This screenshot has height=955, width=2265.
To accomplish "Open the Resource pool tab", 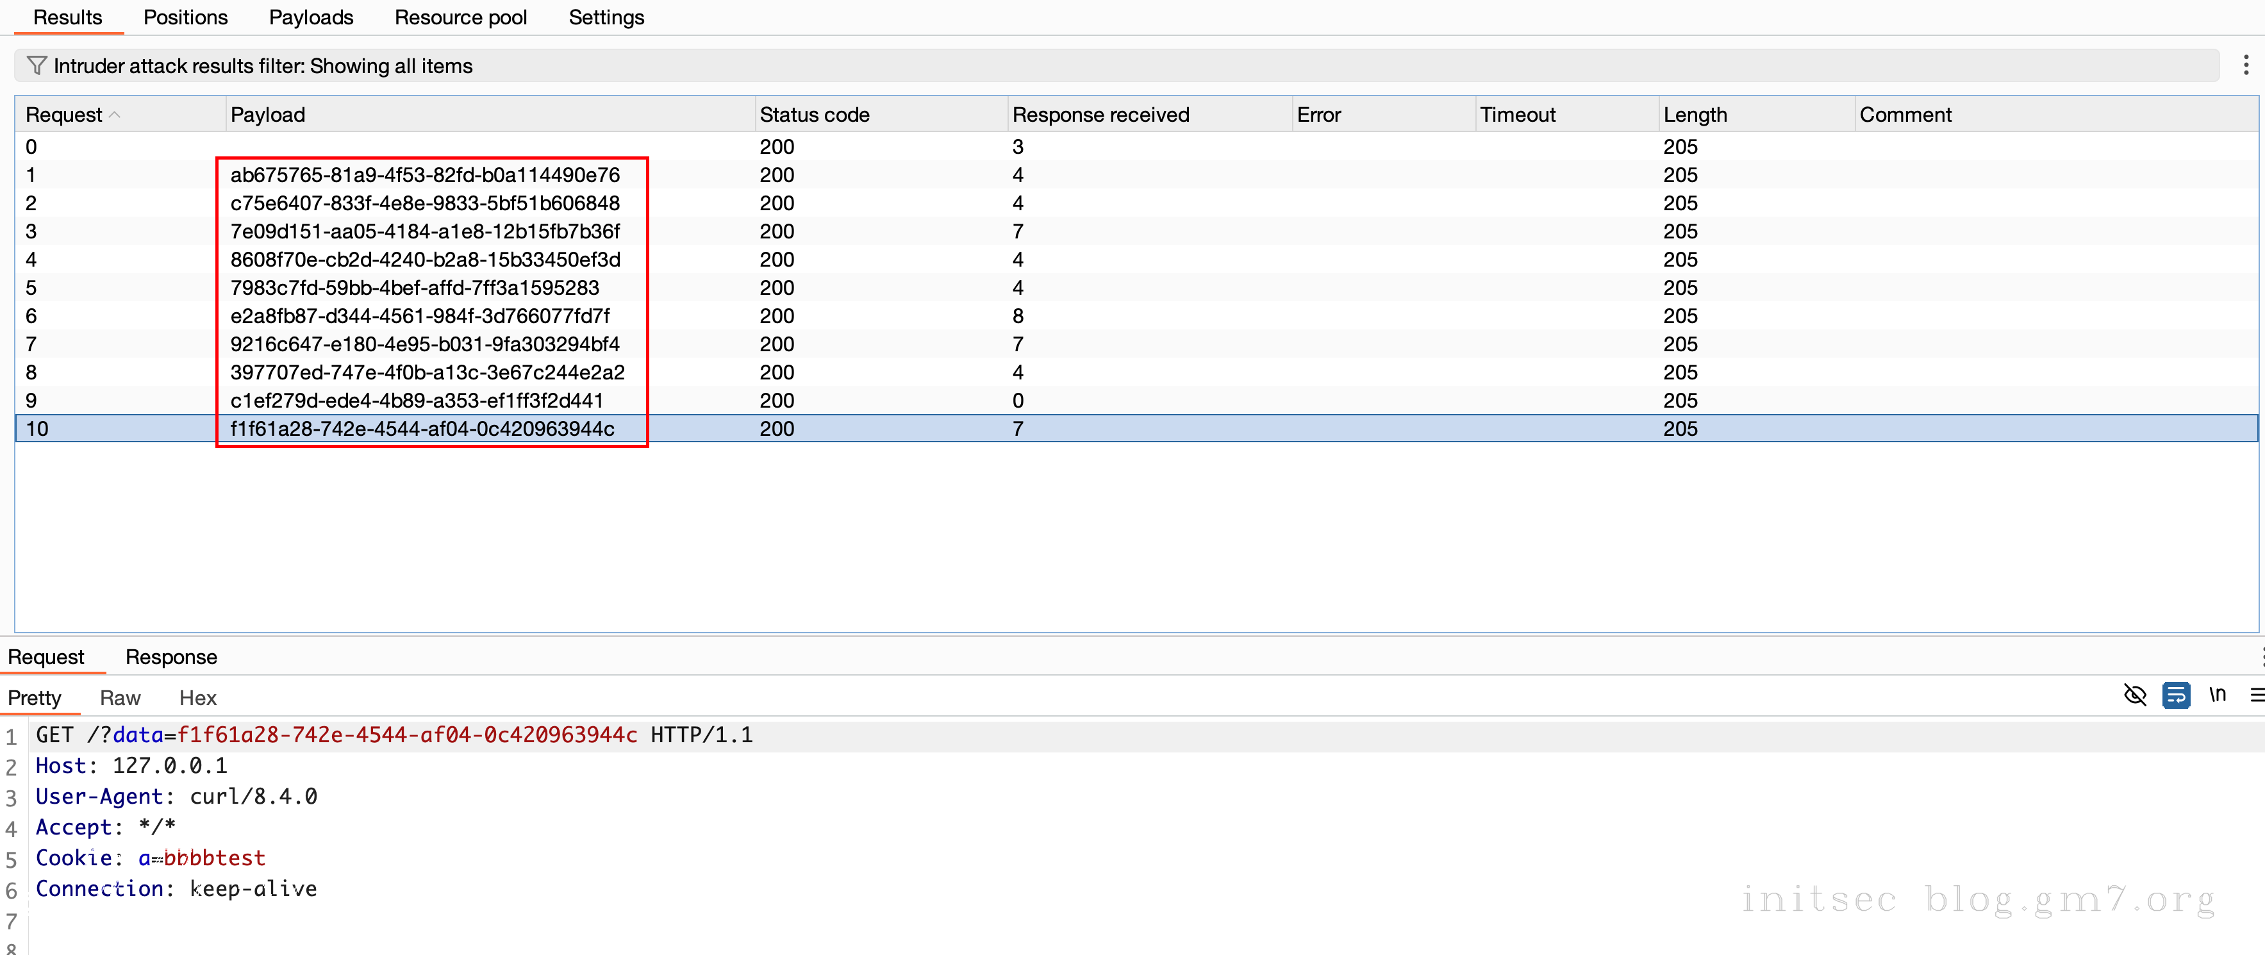I will point(460,17).
